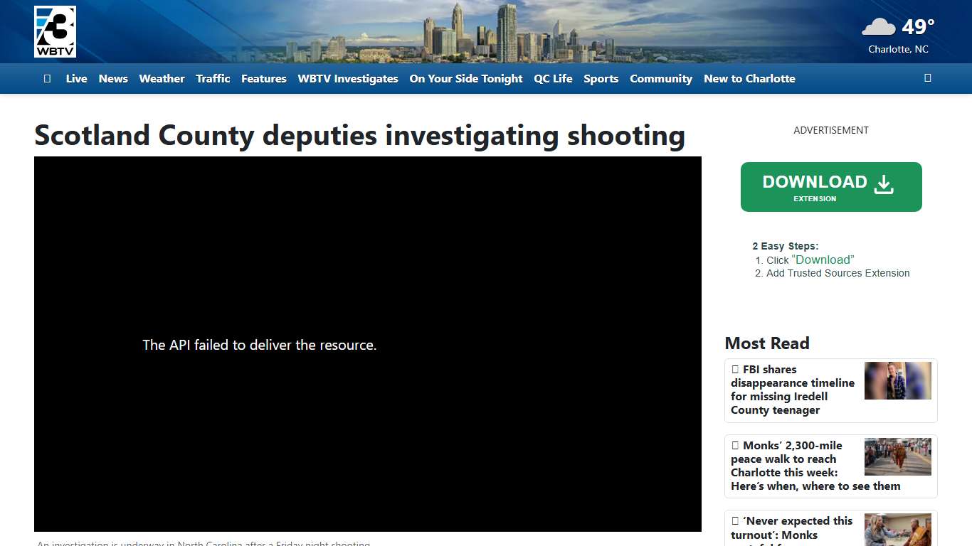Open the News section
This screenshot has height=546, width=972.
(113, 78)
